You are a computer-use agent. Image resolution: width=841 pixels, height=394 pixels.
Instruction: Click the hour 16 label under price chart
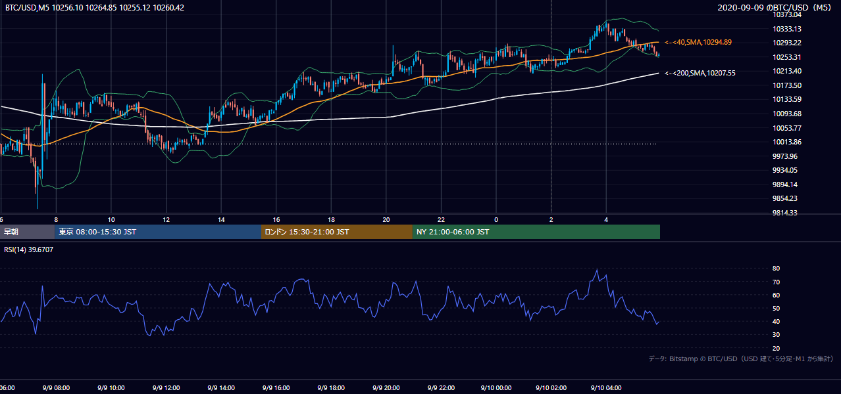[276, 219]
